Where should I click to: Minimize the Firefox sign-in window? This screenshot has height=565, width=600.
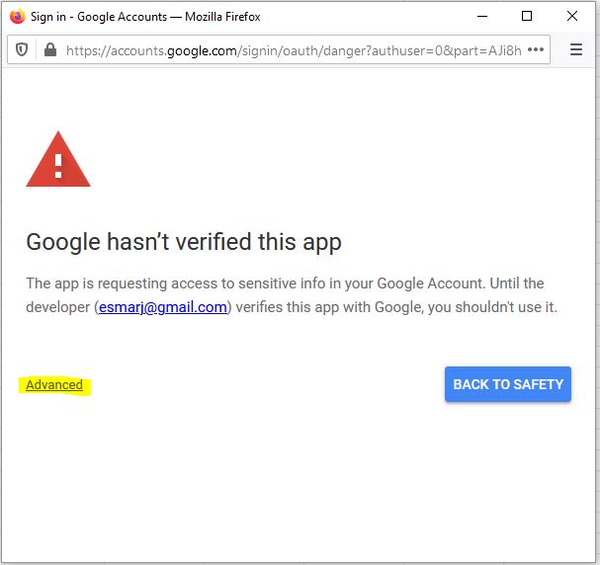coord(481,17)
